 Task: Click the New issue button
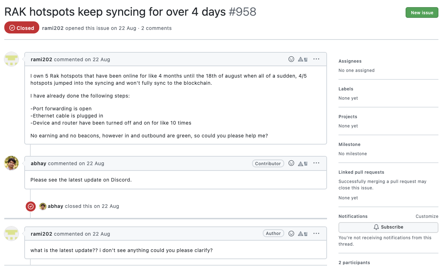(x=422, y=12)
